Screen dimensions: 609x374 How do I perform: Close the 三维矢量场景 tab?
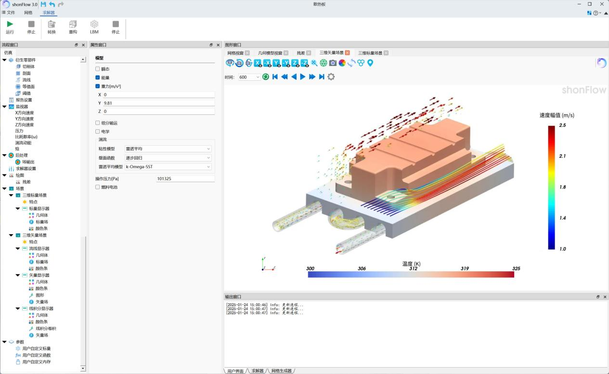(x=348, y=53)
